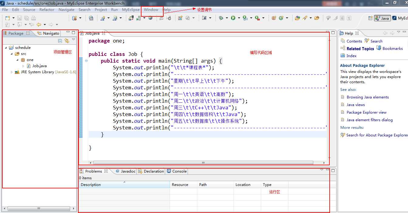This screenshot has width=408, height=213.
Task: Switch to the Navigator tab
Action: (48, 33)
